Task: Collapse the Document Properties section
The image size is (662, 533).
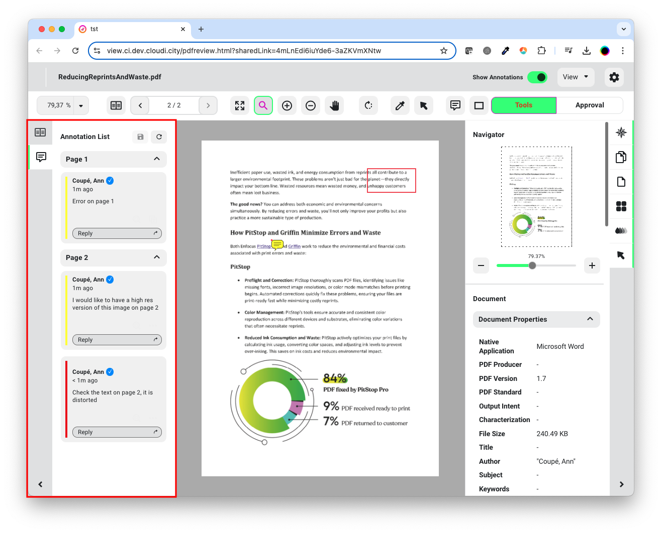Action: (x=590, y=319)
